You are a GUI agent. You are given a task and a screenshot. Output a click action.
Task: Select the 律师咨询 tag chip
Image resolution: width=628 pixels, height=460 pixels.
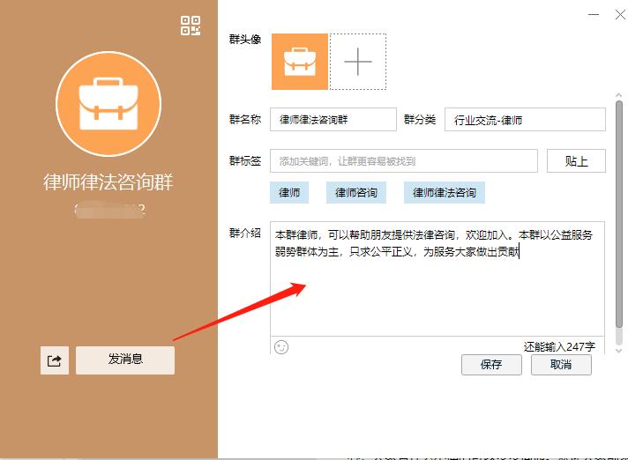click(x=356, y=192)
